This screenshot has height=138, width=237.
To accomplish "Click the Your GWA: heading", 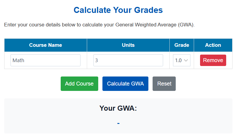I will 118,108.
